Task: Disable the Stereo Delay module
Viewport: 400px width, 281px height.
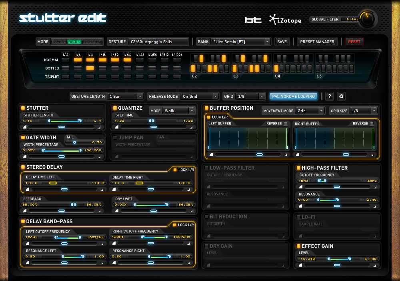Action: tap(23, 167)
